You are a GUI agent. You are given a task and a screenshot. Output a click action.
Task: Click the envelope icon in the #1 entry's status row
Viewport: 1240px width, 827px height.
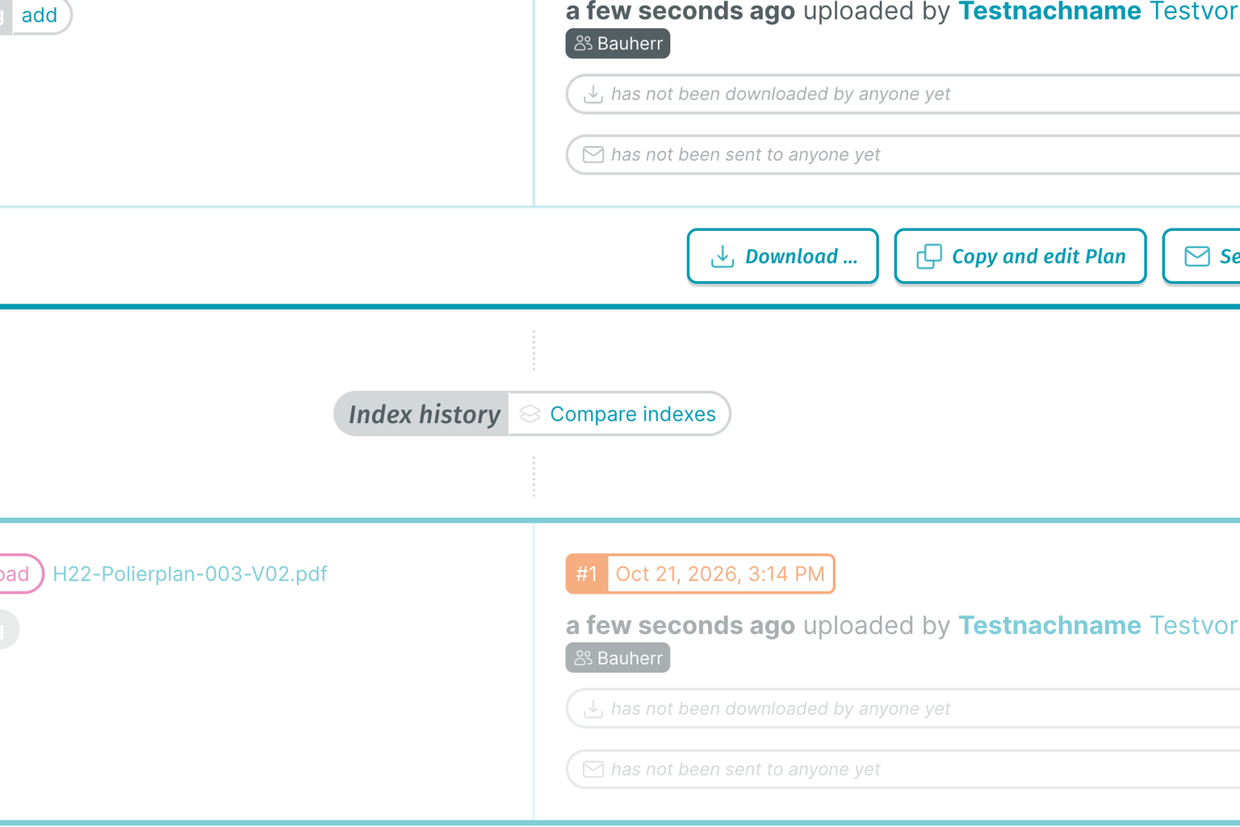pos(593,769)
